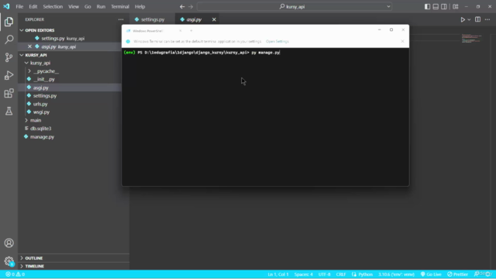Open the Go menu
The image size is (496, 279).
tap(88, 7)
